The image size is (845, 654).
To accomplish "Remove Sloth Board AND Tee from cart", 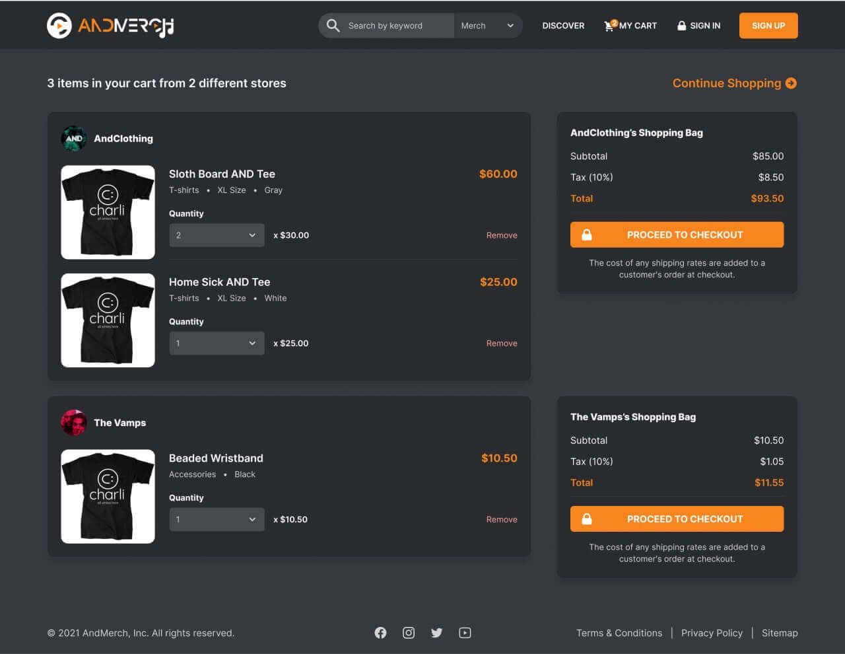I will 502,235.
